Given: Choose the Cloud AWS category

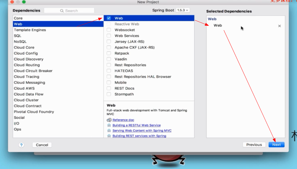Looking at the screenshot, I should 58,88.
